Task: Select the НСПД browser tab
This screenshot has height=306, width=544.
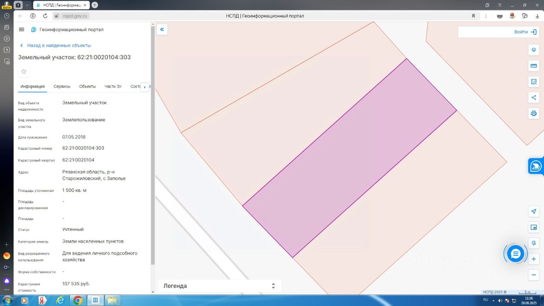Action: pyautogui.click(x=60, y=5)
